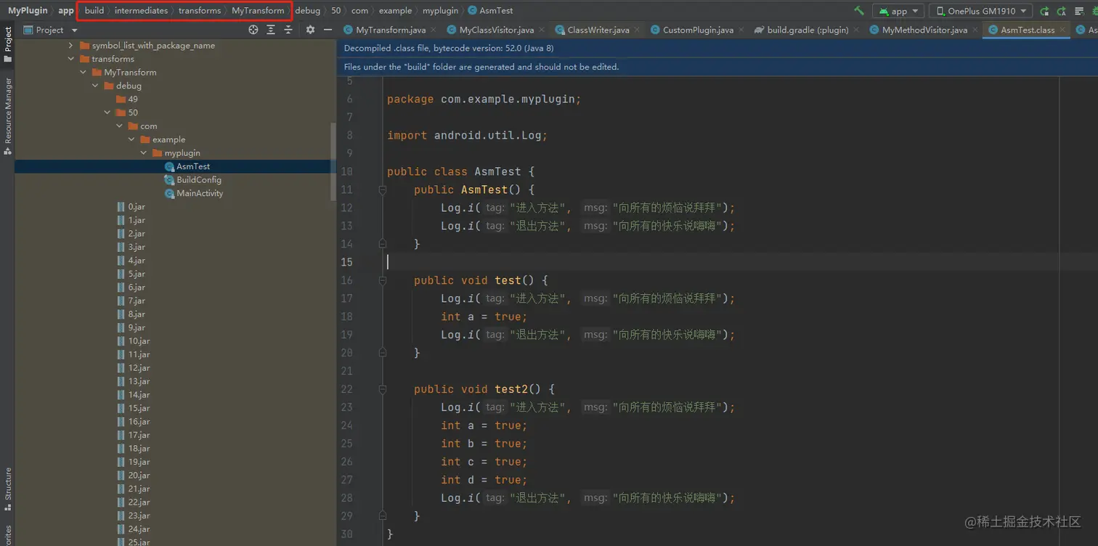Toggle code folding for the test() method
The image size is (1098, 546).
click(x=383, y=280)
